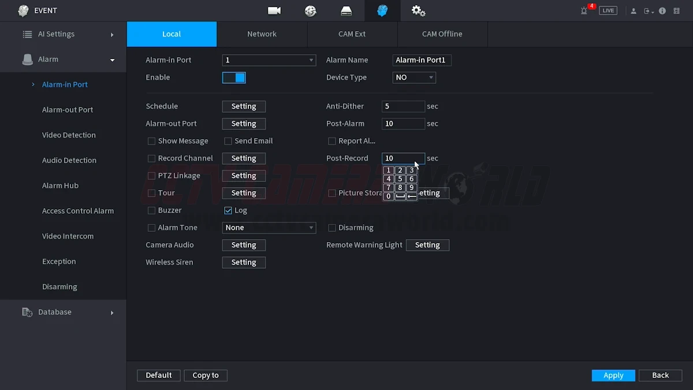Open the user account icon
This screenshot has width=693, height=390.
click(x=634, y=11)
